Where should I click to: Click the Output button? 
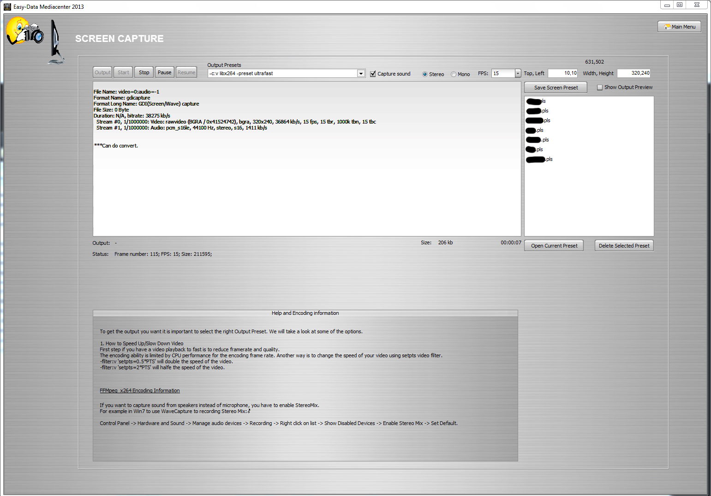[x=102, y=72]
